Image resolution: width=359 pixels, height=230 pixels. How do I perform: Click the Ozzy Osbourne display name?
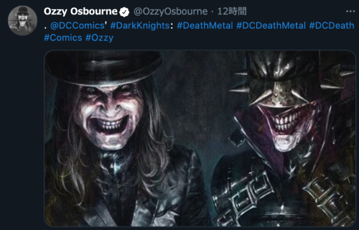pos(80,11)
